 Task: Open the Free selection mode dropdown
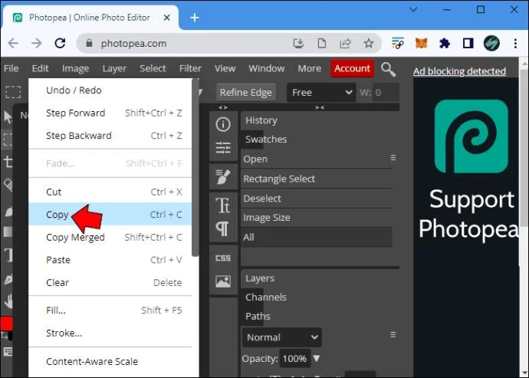tap(321, 93)
